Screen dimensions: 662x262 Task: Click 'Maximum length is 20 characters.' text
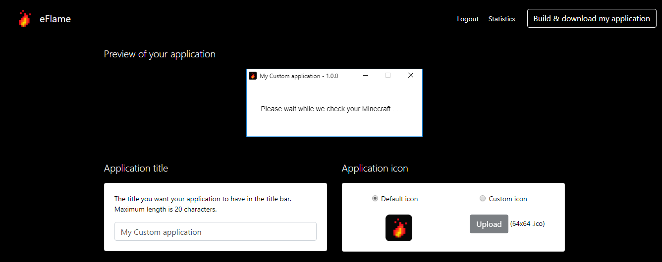(x=165, y=209)
